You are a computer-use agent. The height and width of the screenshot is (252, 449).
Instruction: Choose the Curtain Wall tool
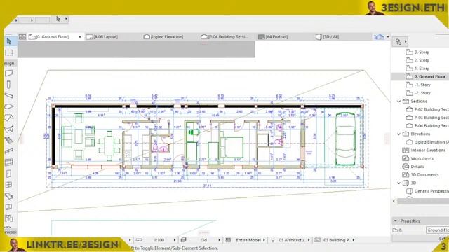9,162
